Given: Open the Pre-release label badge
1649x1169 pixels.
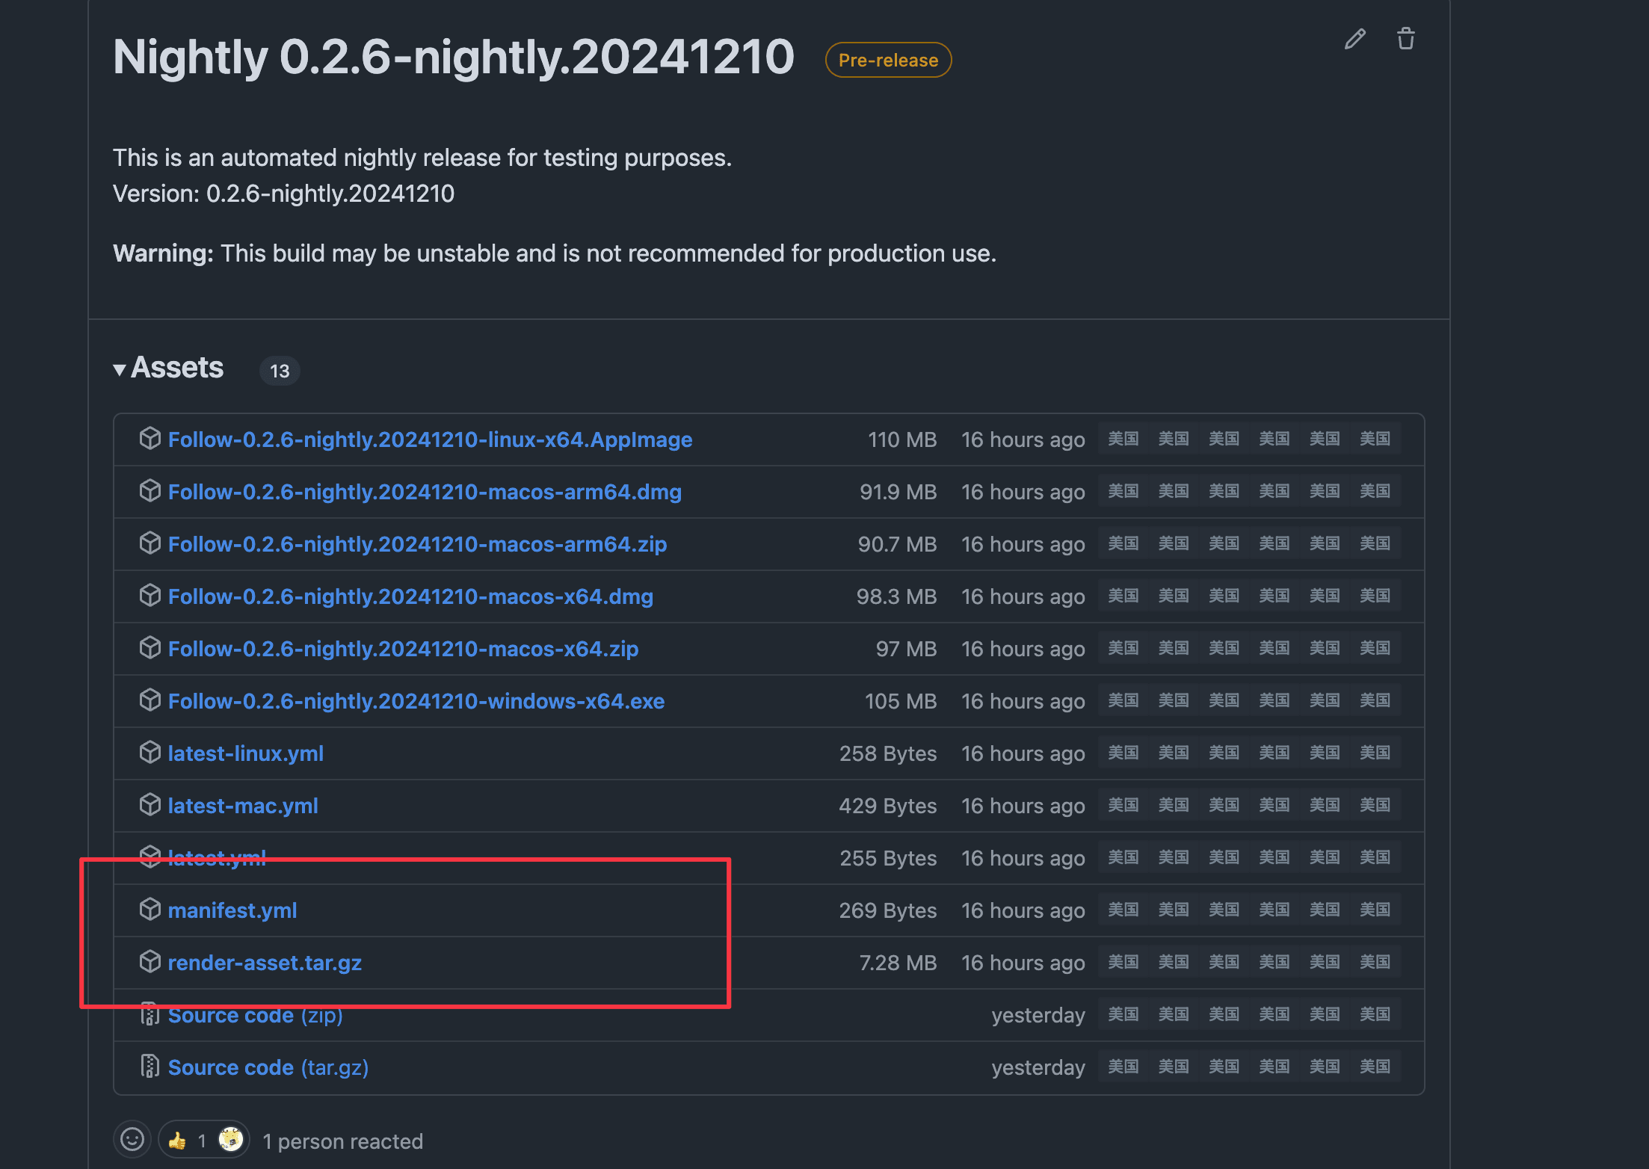Looking at the screenshot, I should click(x=888, y=60).
